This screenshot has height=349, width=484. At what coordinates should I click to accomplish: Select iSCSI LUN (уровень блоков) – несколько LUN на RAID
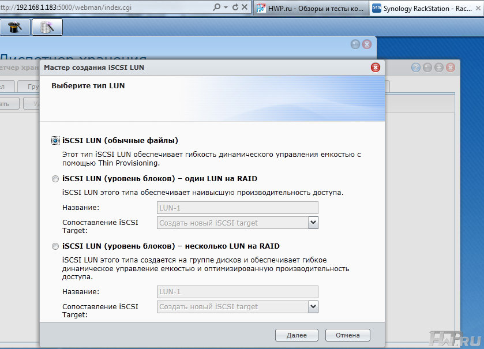(x=55, y=246)
